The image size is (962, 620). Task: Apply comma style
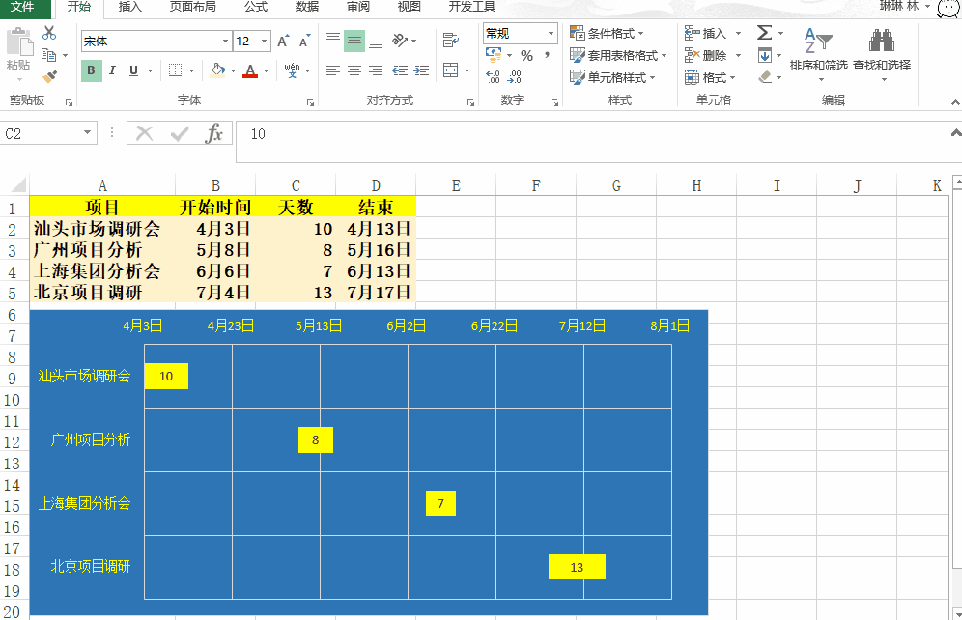coord(547,55)
